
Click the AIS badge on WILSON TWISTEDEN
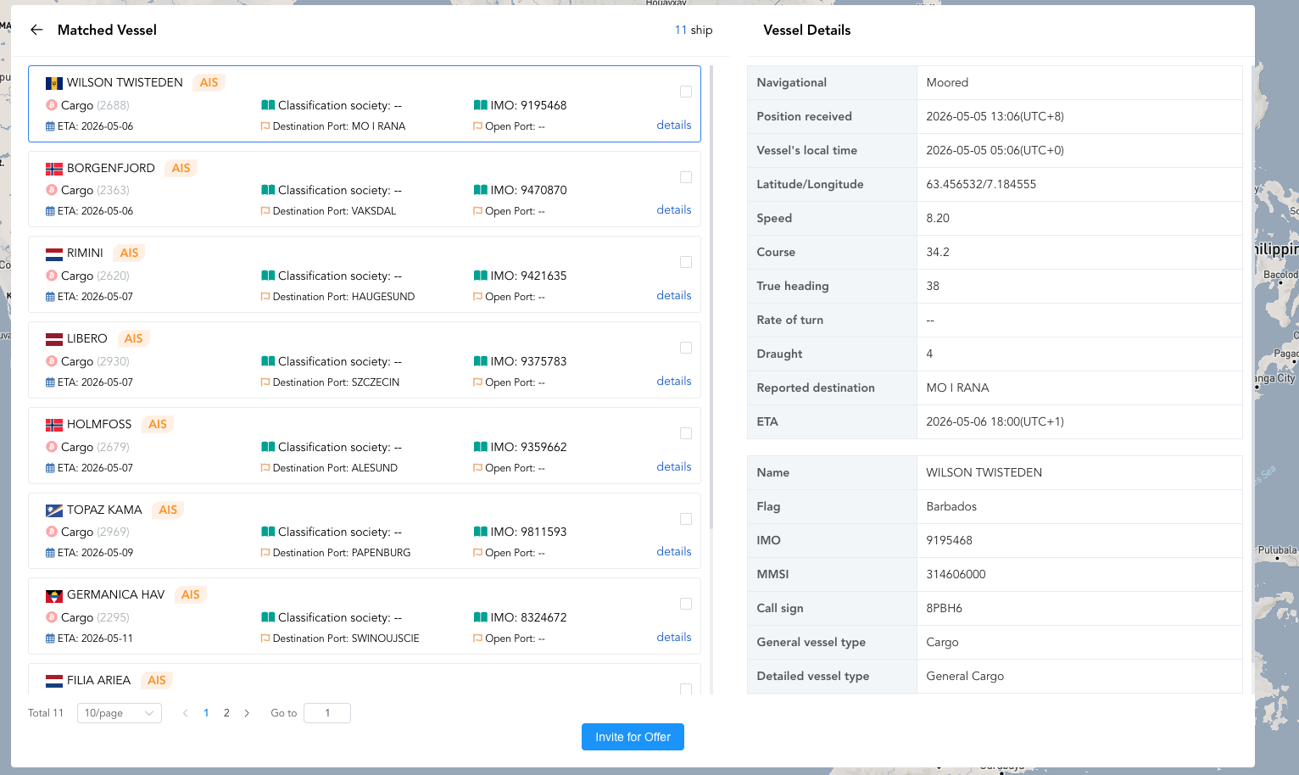click(x=209, y=82)
